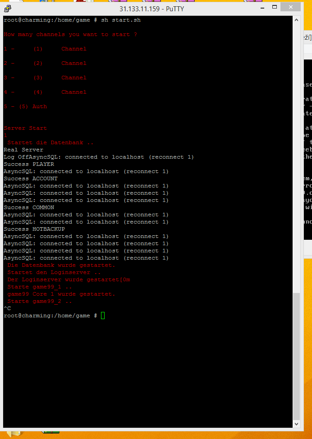Open the PuTTY system menu icon
The height and width of the screenshot is (439, 312).
(x=8, y=9)
